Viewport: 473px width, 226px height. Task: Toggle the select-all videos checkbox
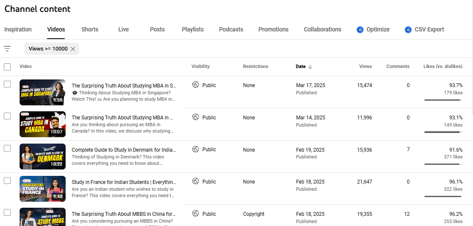[x=7, y=67]
